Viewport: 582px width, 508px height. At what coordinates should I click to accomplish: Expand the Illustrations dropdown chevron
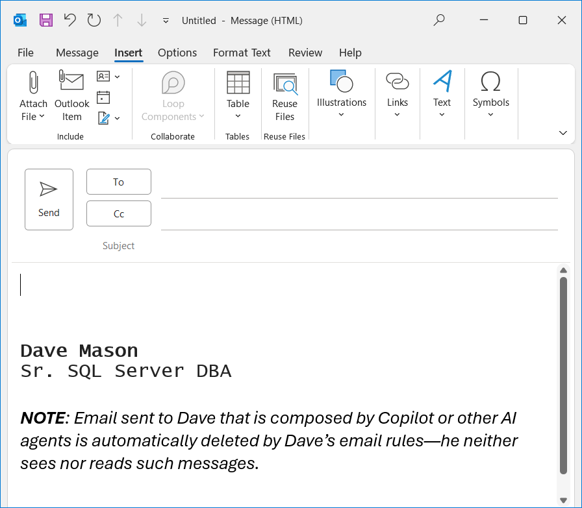tap(341, 115)
